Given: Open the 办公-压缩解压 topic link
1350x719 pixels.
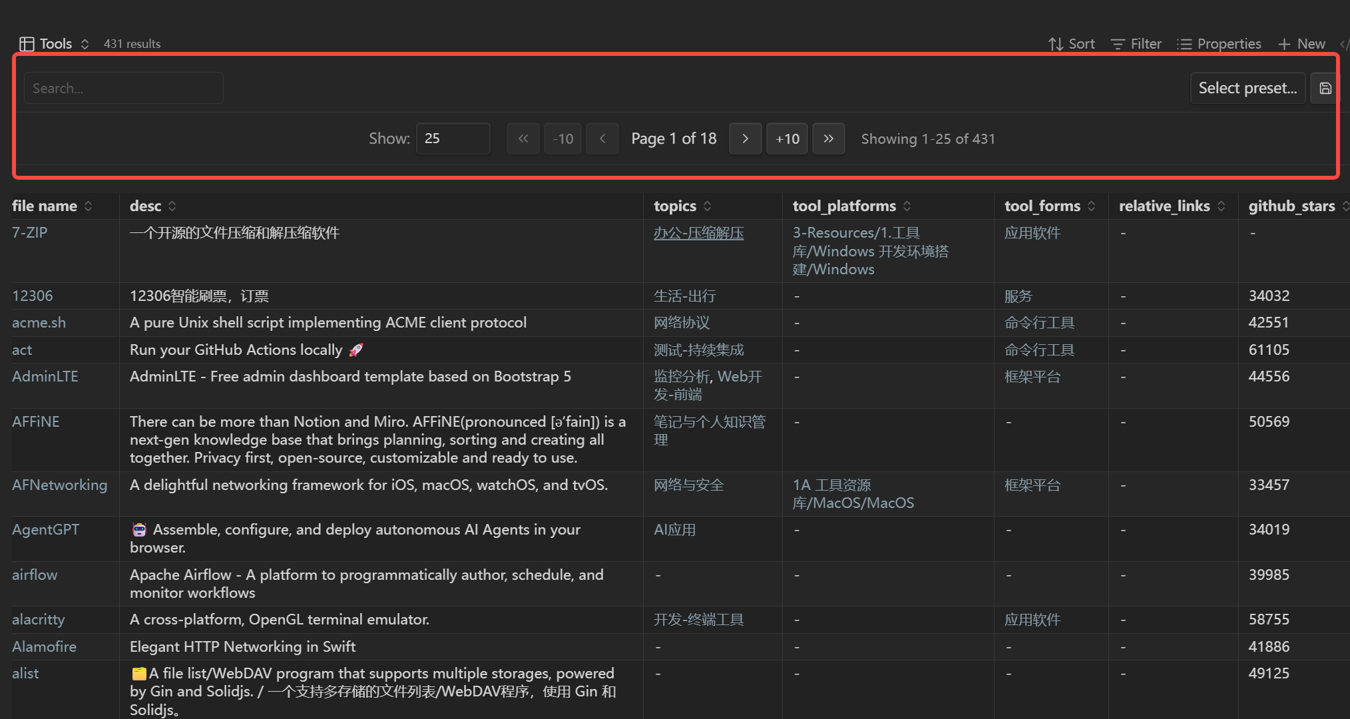Looking at the screenshot, I should pos(698,233).
